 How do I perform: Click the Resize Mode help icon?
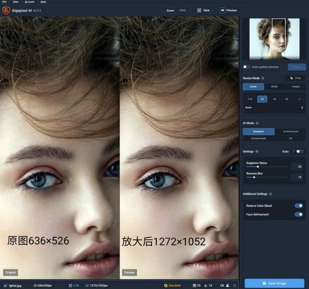263,78
